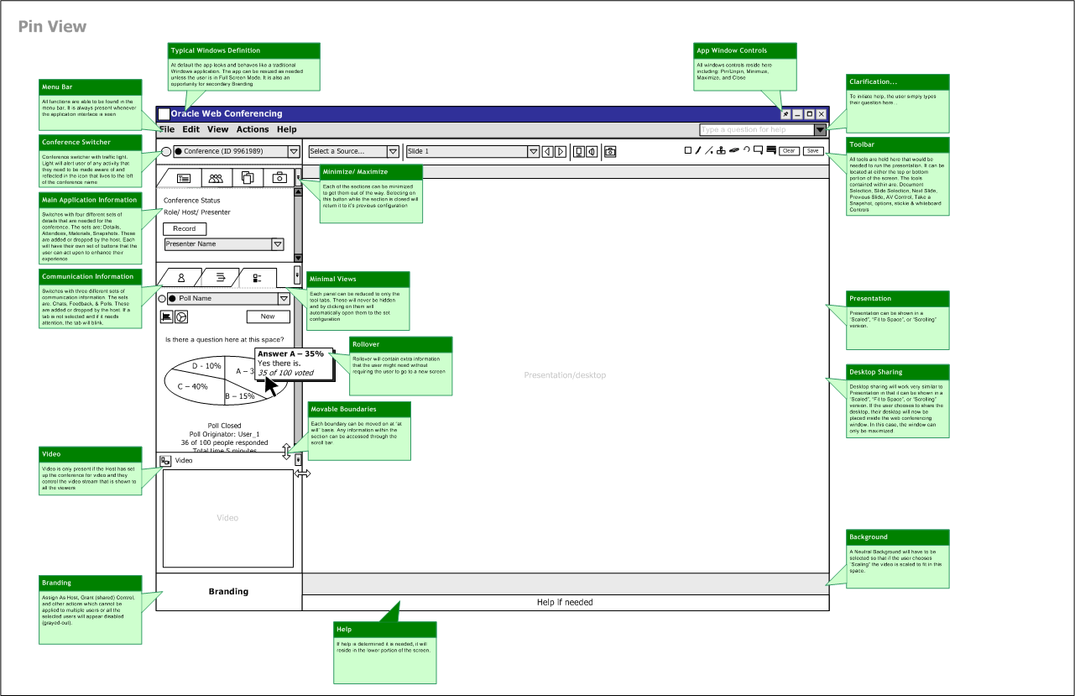Image resolution: width=1075 pixels, height=696 pixels.
Task: Take a snapshot with camera icon
Action: tap(610, 151)
